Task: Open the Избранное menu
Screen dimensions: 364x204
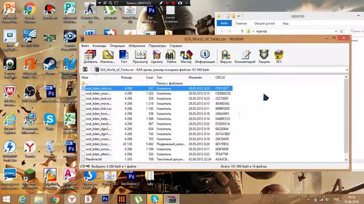Action: tap(136, 46)
